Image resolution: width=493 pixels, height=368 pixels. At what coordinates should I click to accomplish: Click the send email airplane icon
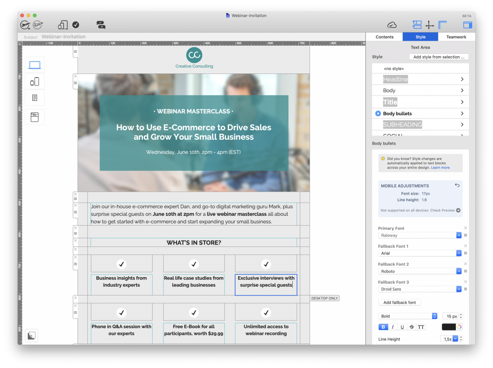coord(25,25)
